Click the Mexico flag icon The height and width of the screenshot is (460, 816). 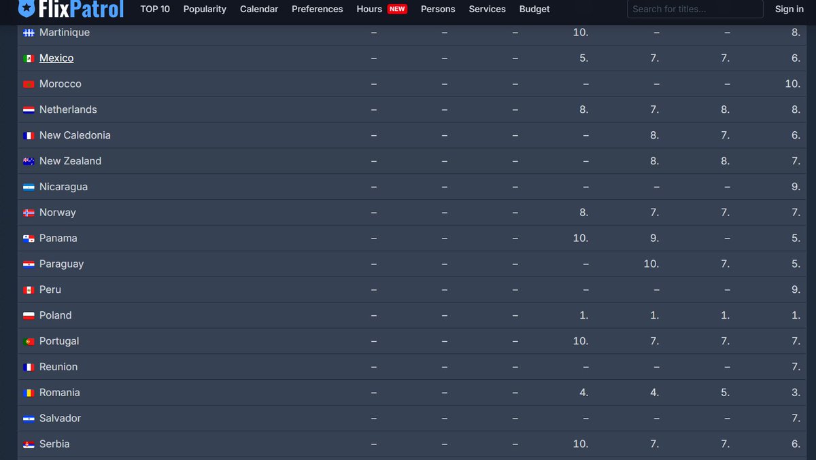[29, 58]
